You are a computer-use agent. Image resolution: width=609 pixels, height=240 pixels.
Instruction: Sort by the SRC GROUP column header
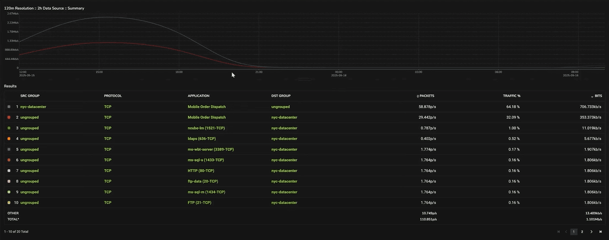30,96
